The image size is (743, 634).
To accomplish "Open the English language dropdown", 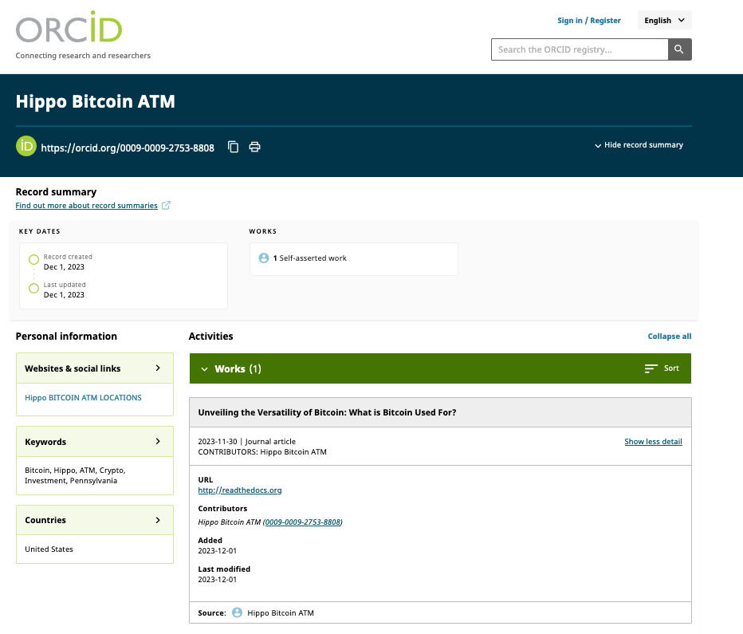I will click(664, 21).
